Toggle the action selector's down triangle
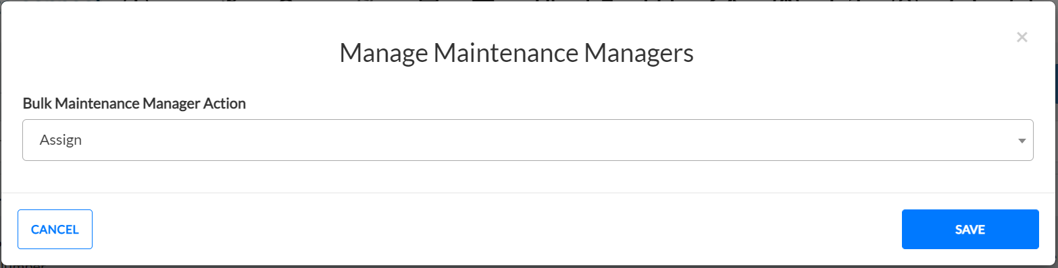This screenshot has width=1058, height=268. coord(1022,141)
